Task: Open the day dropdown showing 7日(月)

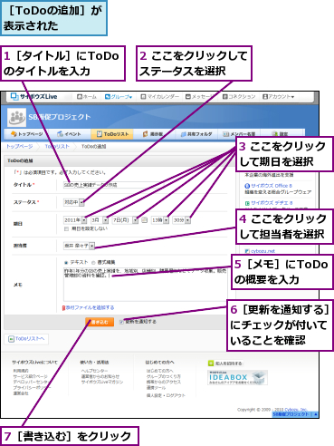Action: coord(125,220)
